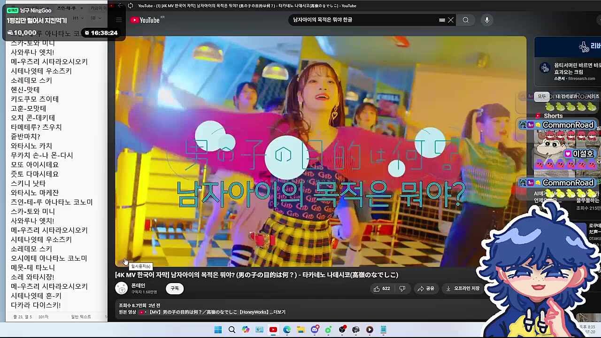This screenshot has width=601, height=338.
Task: Click the lyric line "타메테루? 츠우치"
Action: click(36, 127)
